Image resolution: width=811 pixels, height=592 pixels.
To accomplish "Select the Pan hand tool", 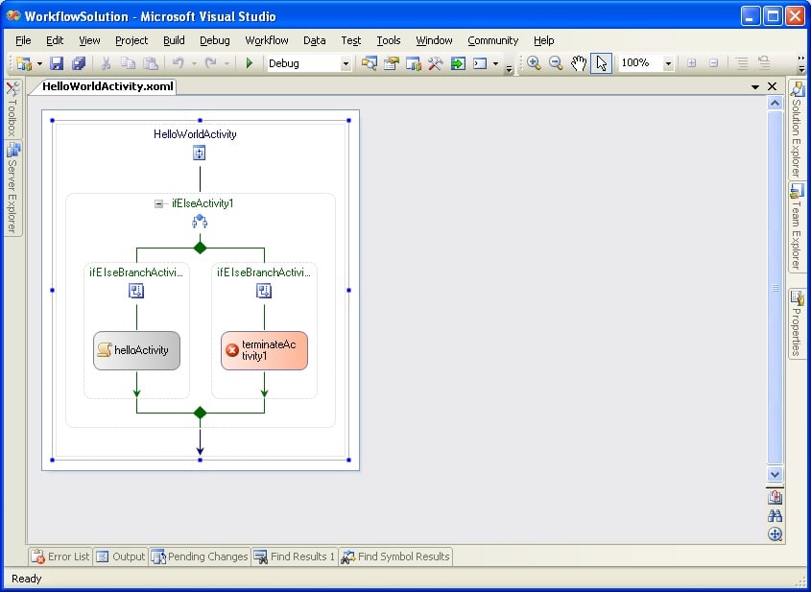I will tap(579, 63).
